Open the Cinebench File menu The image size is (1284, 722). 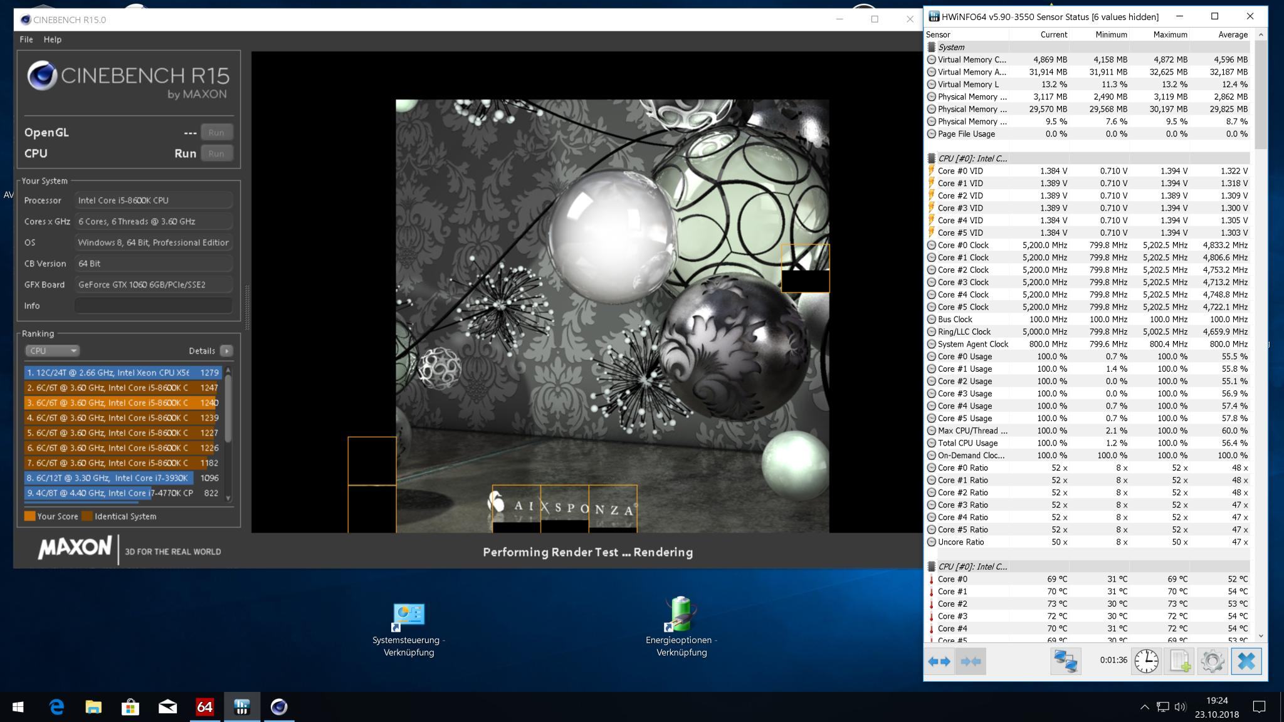coord(26,39)
